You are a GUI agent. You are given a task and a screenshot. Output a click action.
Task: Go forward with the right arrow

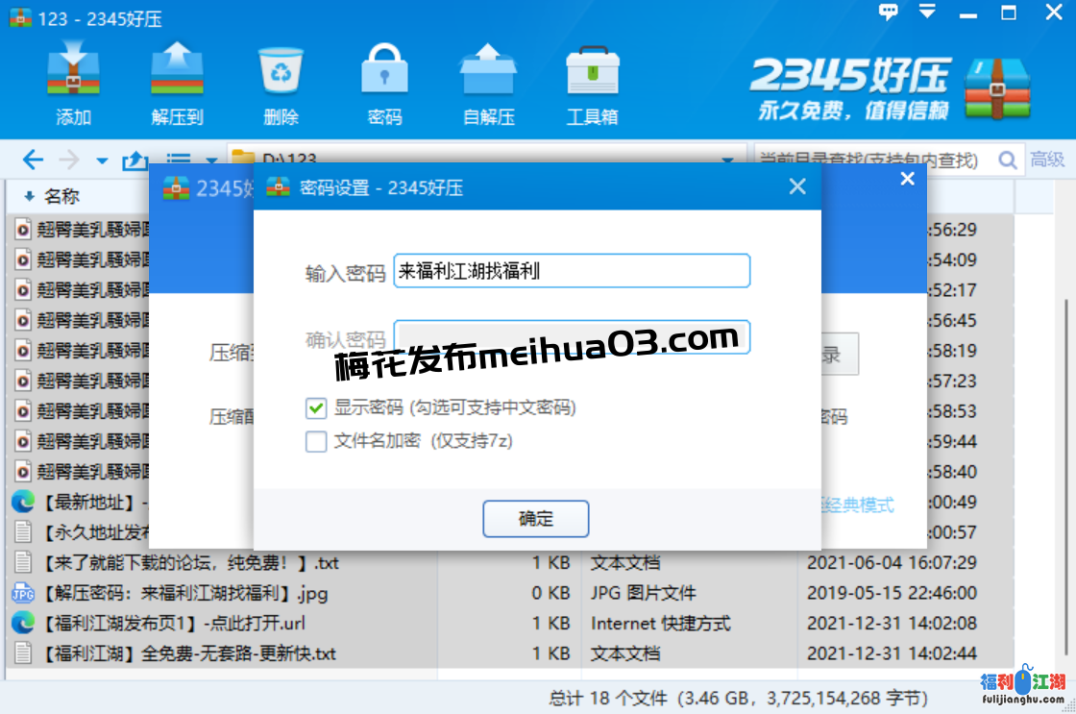point(68,160)
